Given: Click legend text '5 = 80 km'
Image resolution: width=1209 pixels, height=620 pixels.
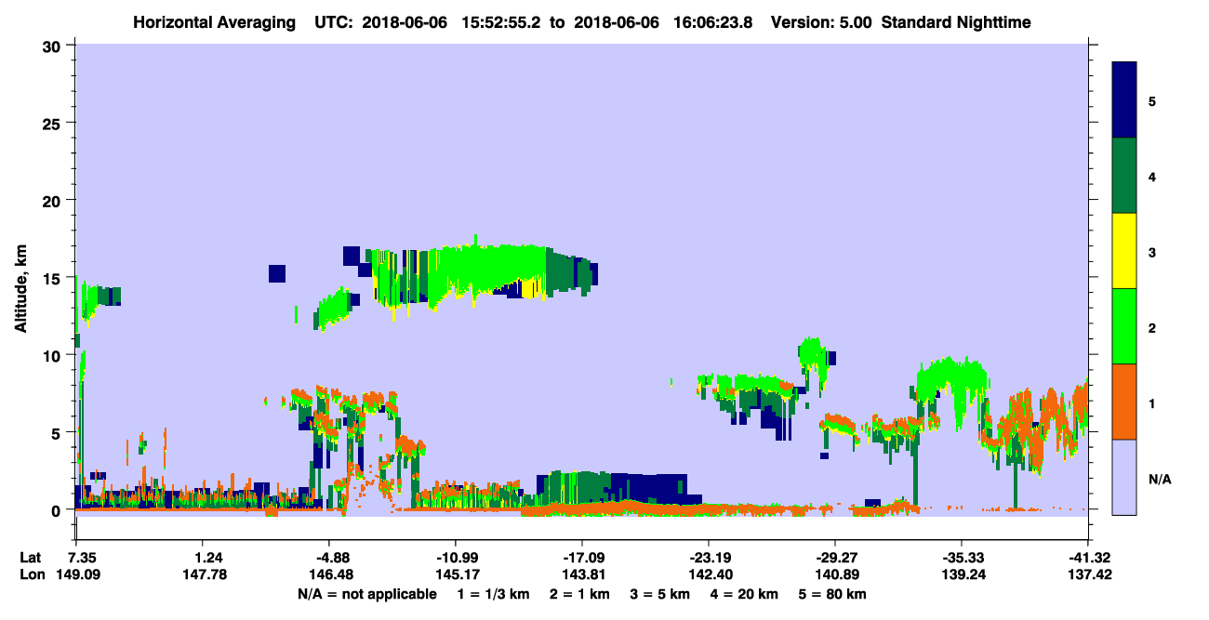Looking at the screenshot, I should 833,594.
